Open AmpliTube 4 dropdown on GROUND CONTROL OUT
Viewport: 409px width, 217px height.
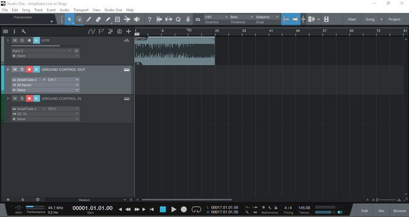coord(29,80)
